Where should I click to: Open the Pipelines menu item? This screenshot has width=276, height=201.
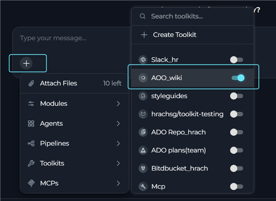tap(75, 143)
